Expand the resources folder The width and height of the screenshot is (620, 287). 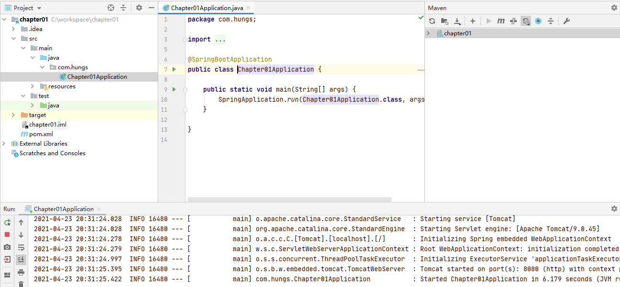pyautogui.click(x=33, y=86)
